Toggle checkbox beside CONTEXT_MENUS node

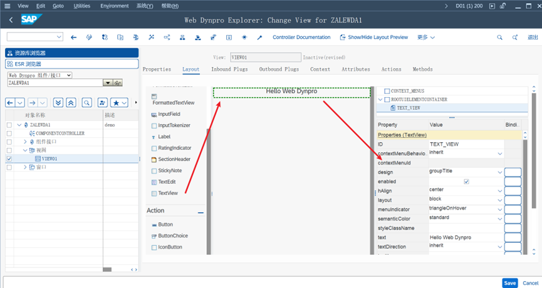[x=387, y=91]
